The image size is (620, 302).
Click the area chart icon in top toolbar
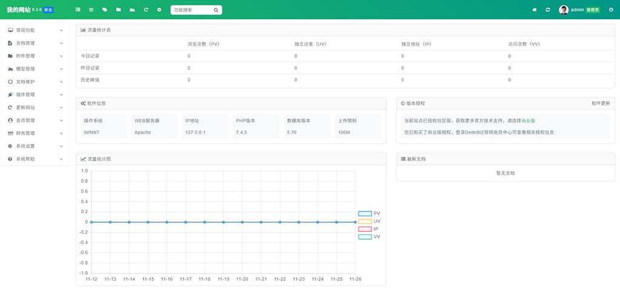132,10
